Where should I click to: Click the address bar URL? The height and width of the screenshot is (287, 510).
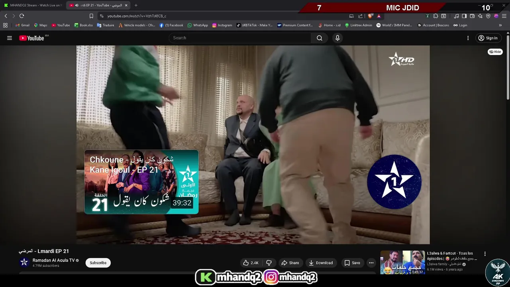pos(137,16)
